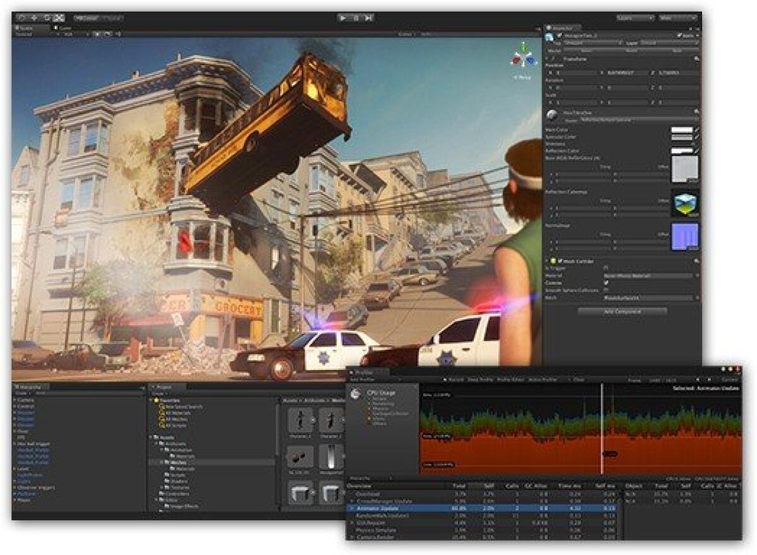Toggle the Mesh Collider enabled checkbox
This screenshot has width=757, height=555.
559,261
